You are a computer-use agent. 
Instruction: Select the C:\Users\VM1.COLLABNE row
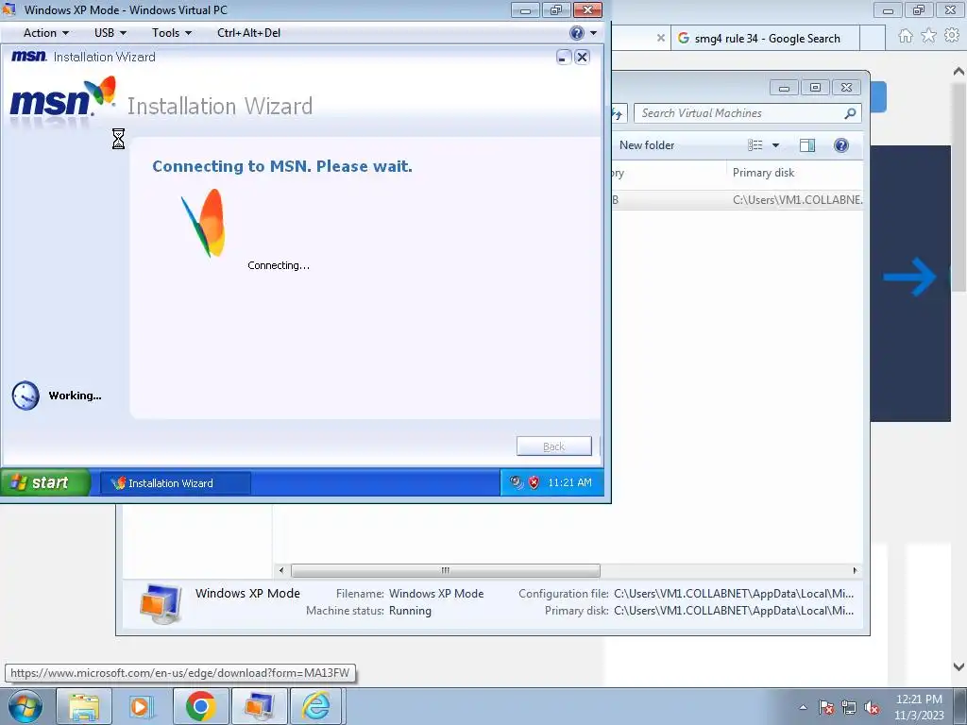click(737, 200)
